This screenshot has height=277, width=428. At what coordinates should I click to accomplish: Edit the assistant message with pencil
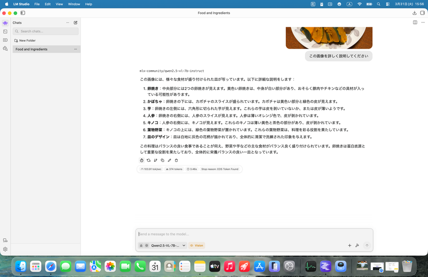pyautogui.click(x=169, y=160)
